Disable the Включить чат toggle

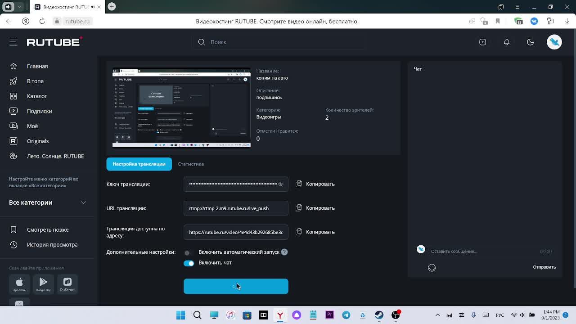click(x=189, y=263)
